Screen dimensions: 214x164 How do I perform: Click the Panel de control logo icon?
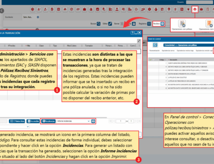[155, 45]
